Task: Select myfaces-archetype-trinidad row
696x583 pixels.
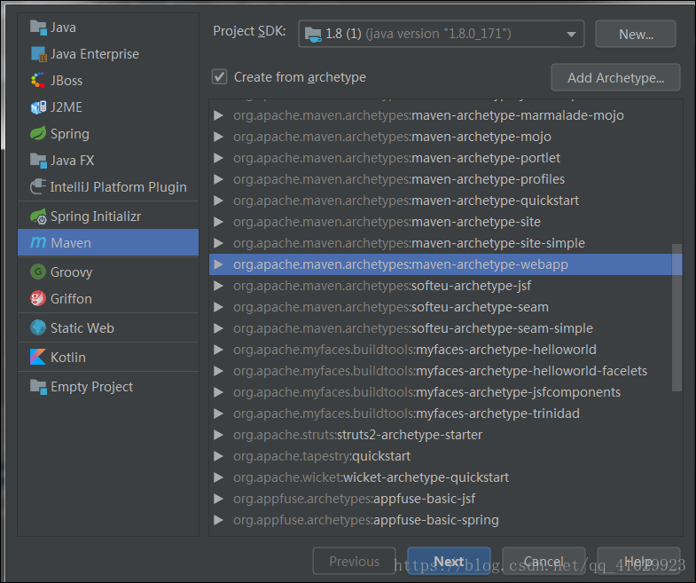Action: click(446, 414)
